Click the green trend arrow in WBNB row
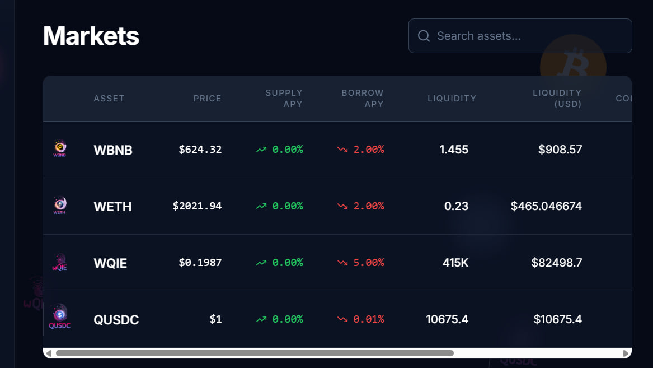The width and height of the screenshot is (653, 368). 261,150
